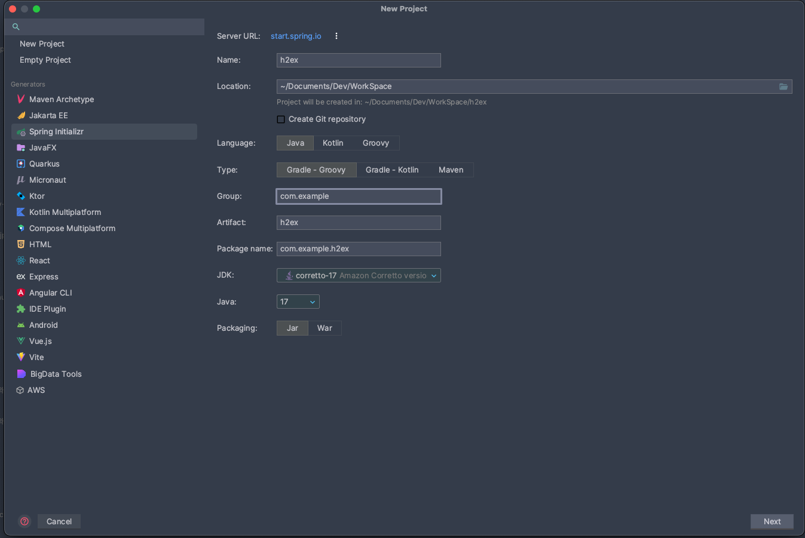The width and height of the screenshot is (805, 538).
Task: Click the Group input field
Action: pos(359,196)
